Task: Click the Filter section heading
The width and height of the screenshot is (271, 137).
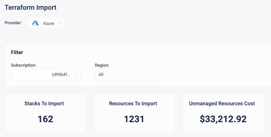Action: coord(17,52)
